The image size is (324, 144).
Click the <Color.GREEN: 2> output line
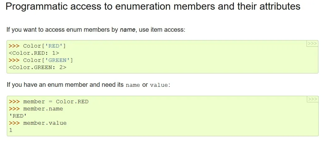pos(38,67)
